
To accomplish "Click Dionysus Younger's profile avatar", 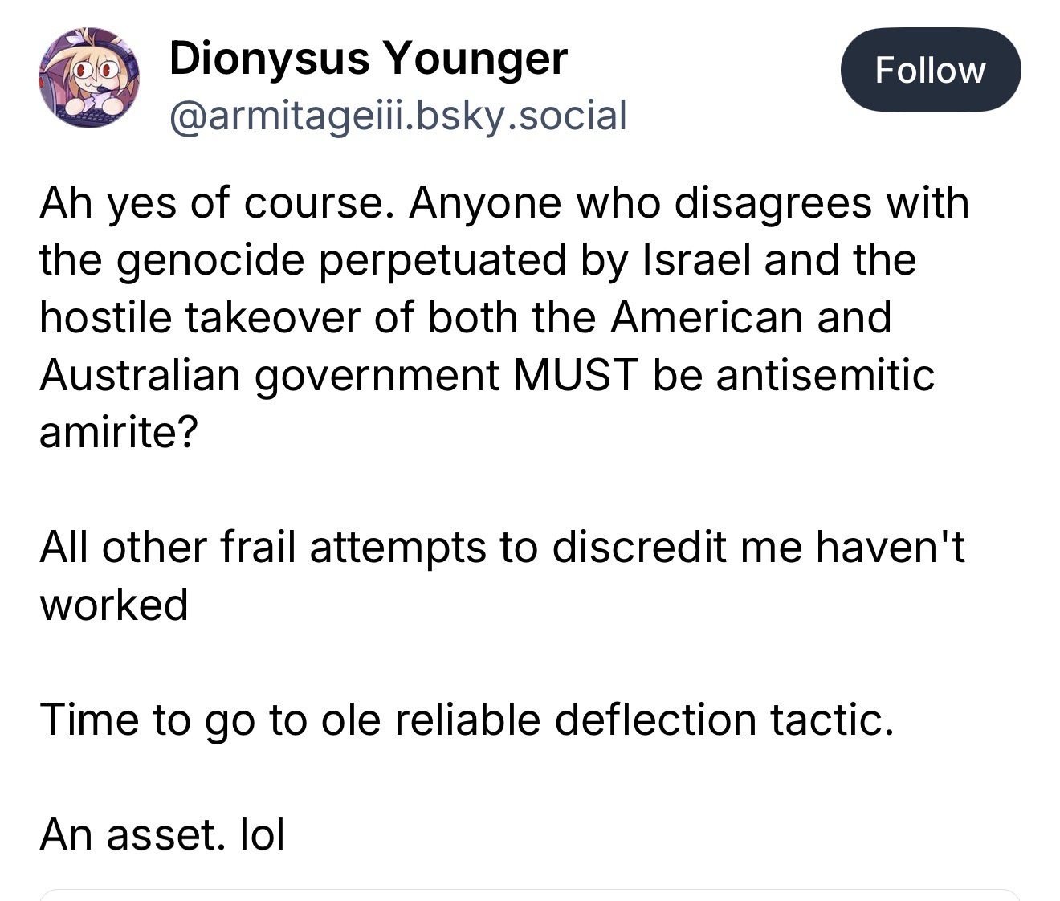I will 88,78.
